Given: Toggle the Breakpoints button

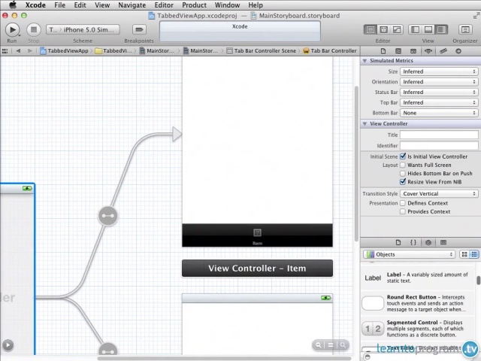Looking at the screenshot, I should 139,30.
